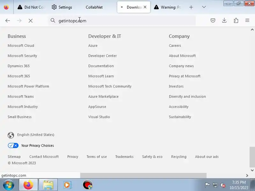Click the horizontal scrollbar thumb
255x191 pixels.
click(x=143, y=175)
